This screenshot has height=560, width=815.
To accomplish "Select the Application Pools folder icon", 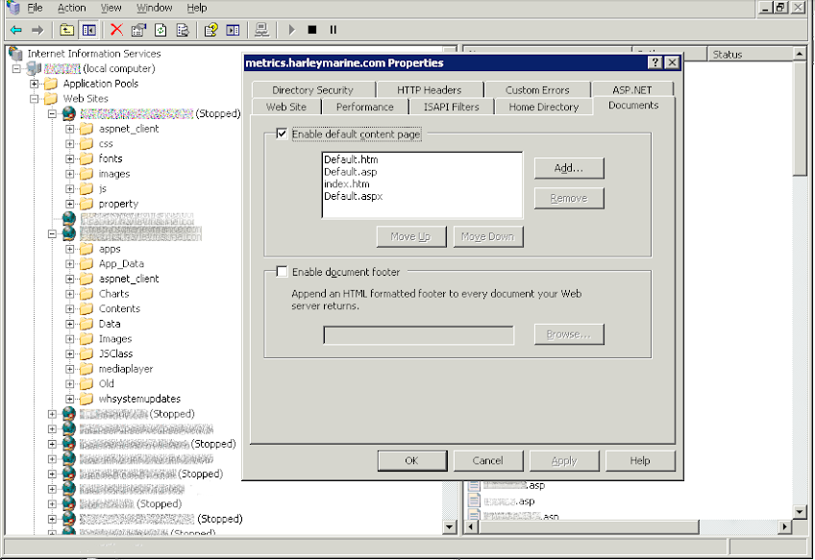I will click(x=51, y=84).
